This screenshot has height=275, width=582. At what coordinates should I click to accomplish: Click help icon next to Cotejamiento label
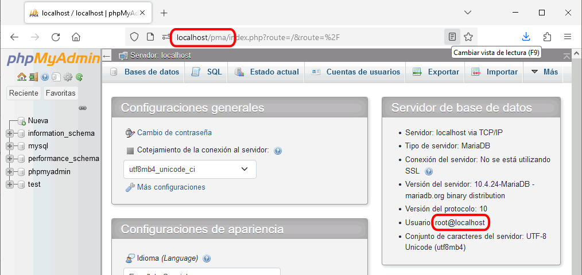(x=278, y=151)
